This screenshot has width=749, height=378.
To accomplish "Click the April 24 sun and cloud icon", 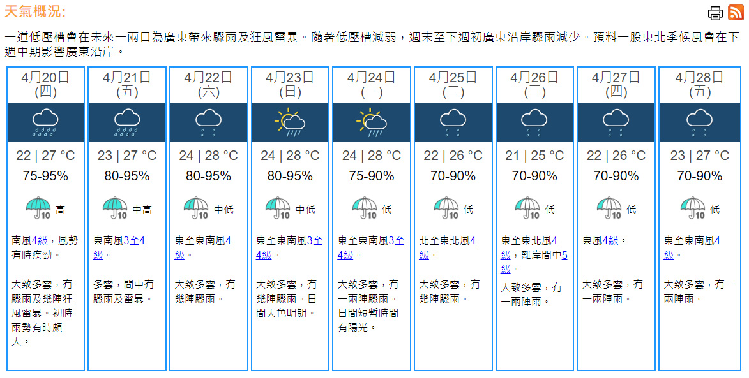I will coord(372,122).
